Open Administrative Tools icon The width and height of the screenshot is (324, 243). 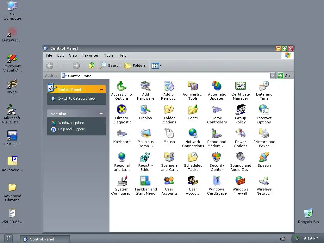coord(193,90)
